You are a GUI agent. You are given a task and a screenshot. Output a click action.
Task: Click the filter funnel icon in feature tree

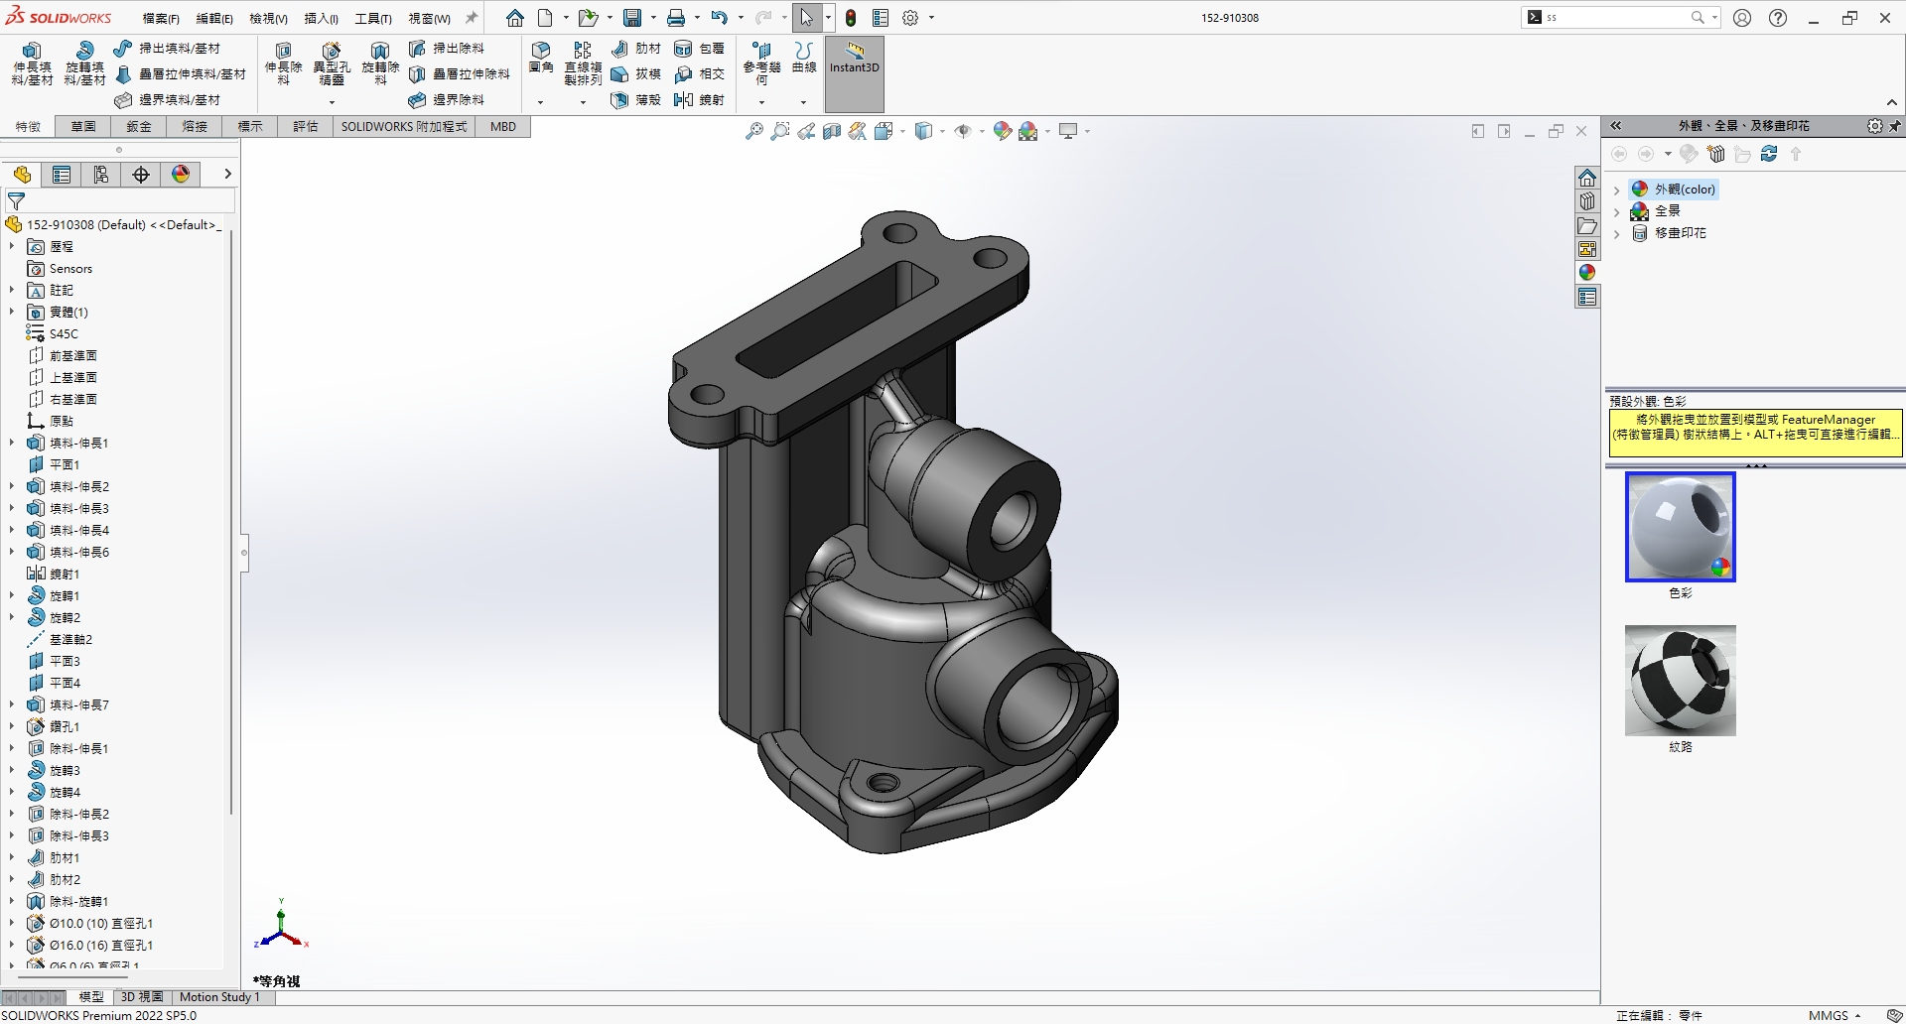pos(16,201)
